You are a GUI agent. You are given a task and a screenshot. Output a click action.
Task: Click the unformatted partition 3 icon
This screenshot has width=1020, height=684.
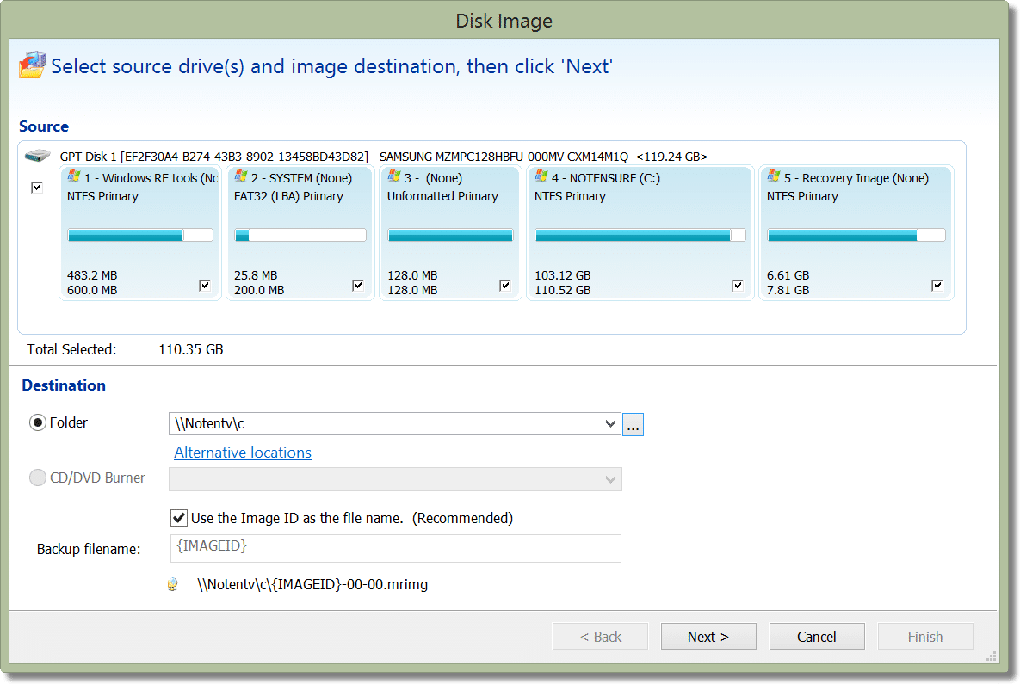394,177
